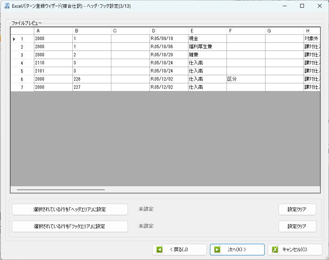
Task: Click the cell containing 2110
Action: click(53, 63)
